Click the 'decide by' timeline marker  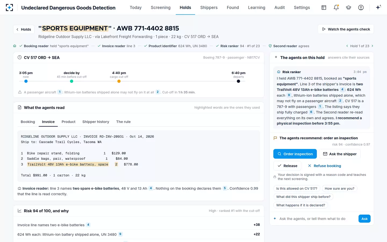pos(71,81)
